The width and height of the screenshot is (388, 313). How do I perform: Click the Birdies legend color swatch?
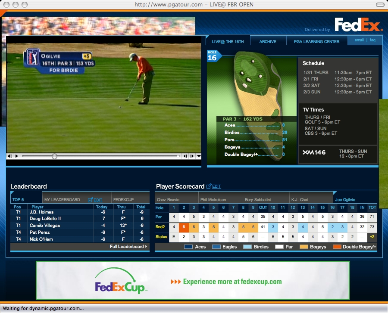coord(247,247)
